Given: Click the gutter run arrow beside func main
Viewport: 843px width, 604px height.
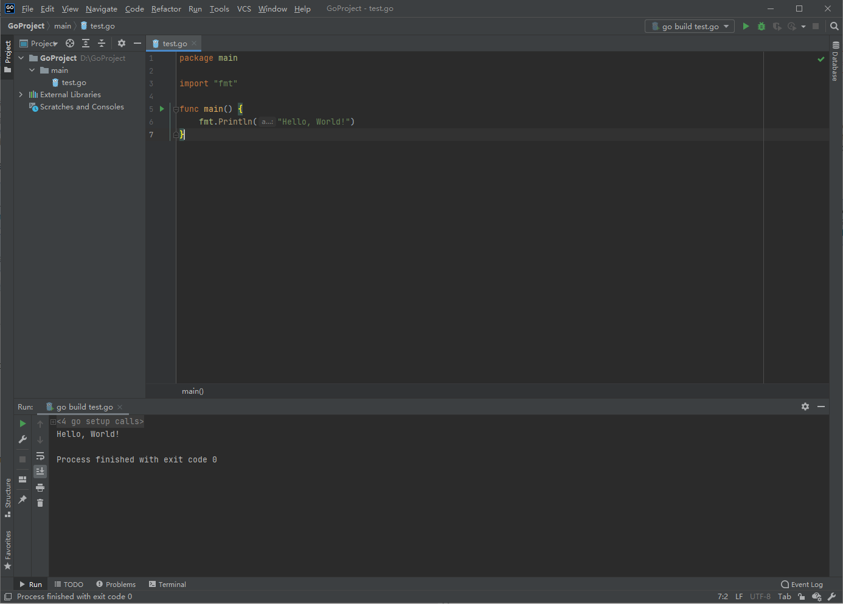Looking at the screenshot, I should pos(162,109).
